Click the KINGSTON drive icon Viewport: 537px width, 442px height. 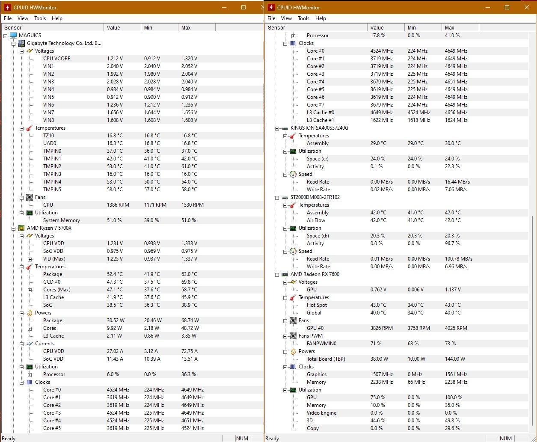[285, 128]
